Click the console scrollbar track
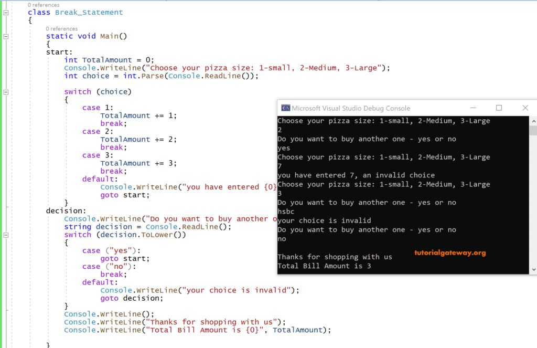 534,210
